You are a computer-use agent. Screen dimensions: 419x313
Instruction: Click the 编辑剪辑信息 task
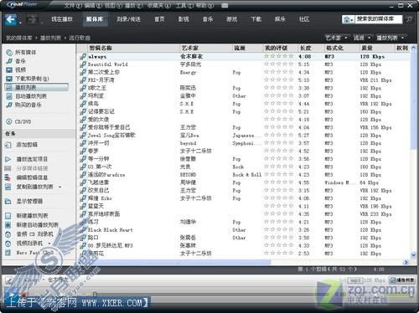[27, 177]
